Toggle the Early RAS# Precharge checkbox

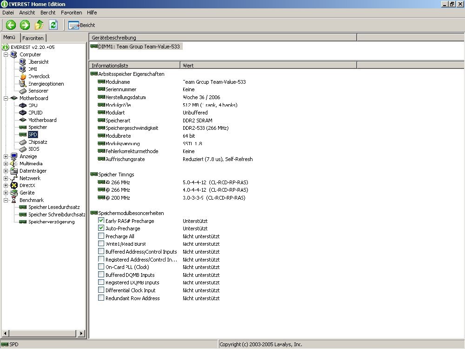[101, 221]
